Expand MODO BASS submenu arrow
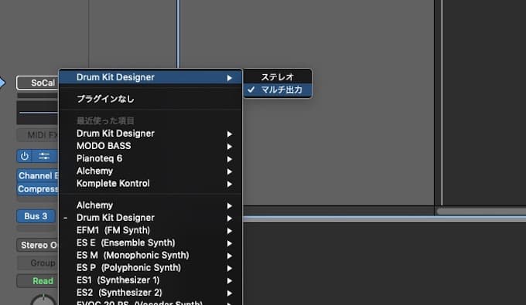This screenshot has height=305, width=526. 230,146
